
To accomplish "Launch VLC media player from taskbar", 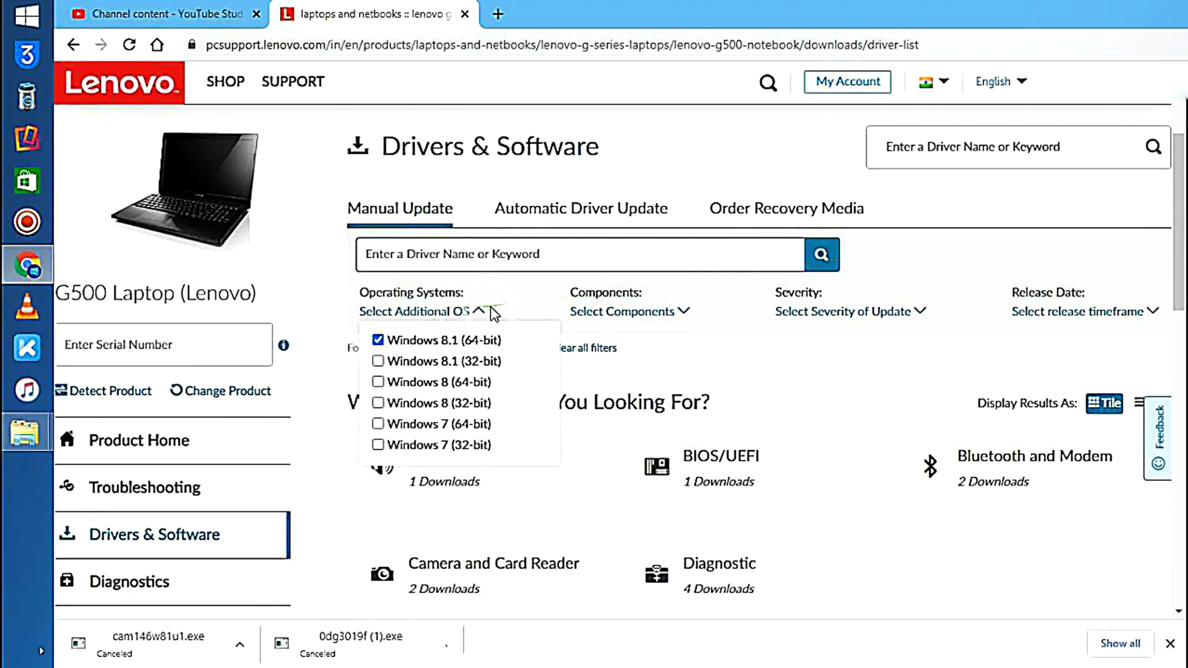I will pyautogui.click(x=27, y=307).
